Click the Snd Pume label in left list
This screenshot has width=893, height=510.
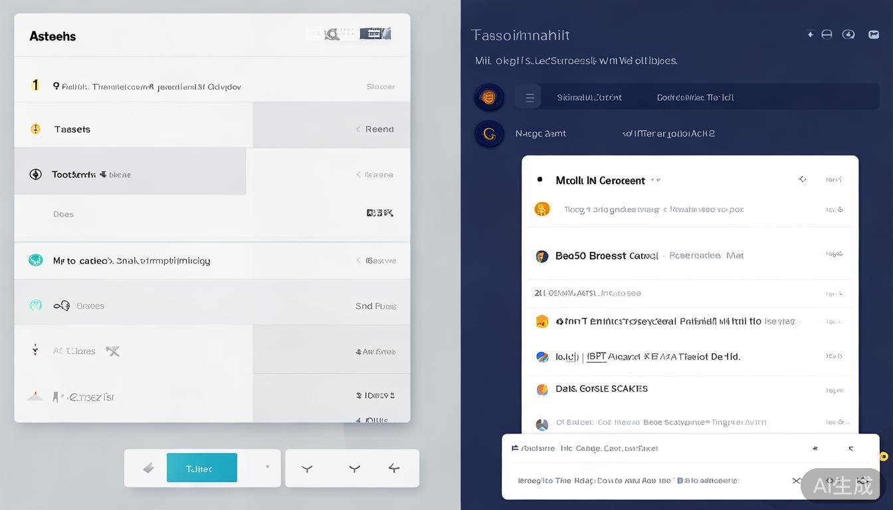point(375,306)
